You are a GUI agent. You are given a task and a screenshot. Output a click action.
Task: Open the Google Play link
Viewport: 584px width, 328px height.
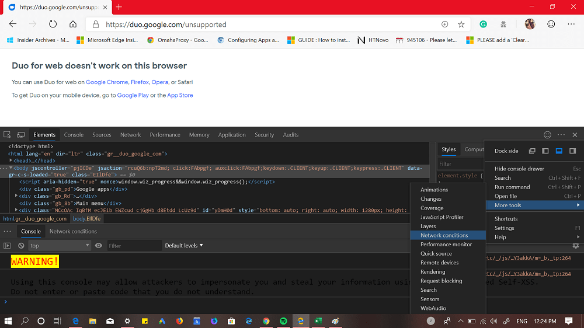[133, 95]
